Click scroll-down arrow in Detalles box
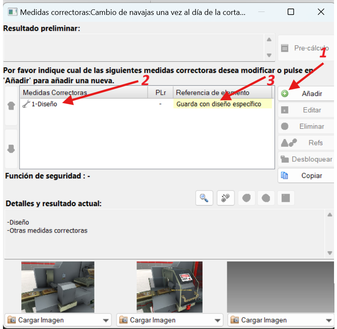 [330, 253]
